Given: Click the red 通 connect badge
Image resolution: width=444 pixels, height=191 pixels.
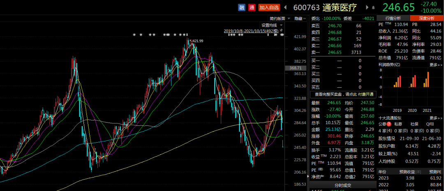Looking at the screenshot, I should pyautogui.click(x=252, y=8).
